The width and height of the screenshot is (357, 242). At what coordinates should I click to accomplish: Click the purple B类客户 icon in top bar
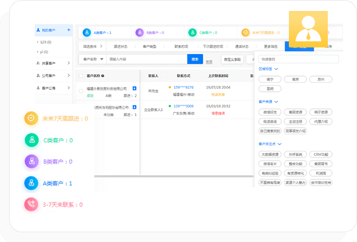click(x=139, y=33)
